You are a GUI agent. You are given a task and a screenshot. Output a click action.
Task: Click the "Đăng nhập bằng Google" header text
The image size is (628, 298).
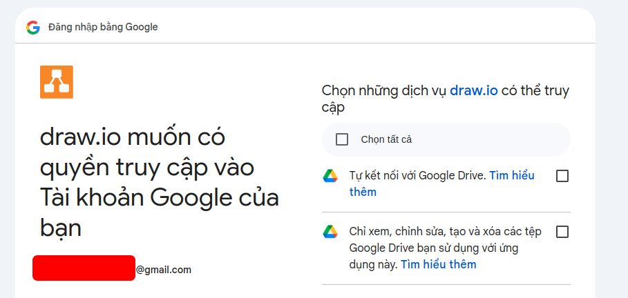pyautogui.click(x=103, y=27)
